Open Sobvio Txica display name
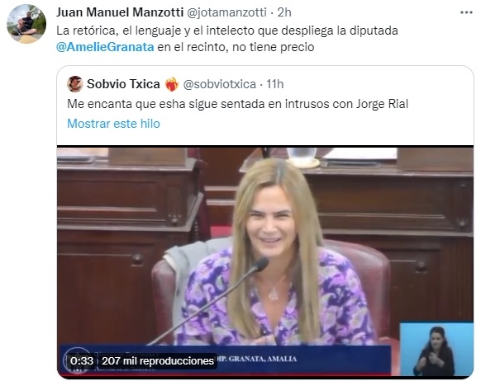481x381 pixels. [x=123, y=84]
